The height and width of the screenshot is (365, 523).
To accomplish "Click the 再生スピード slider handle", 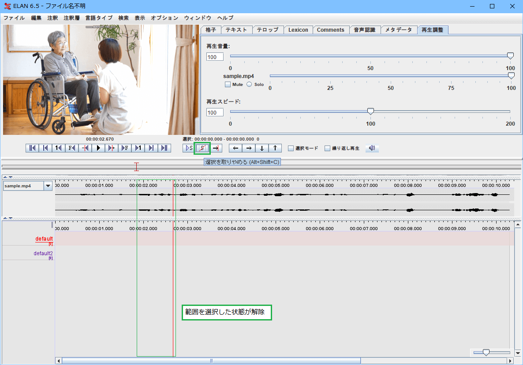I will click(x=371, y=111).
